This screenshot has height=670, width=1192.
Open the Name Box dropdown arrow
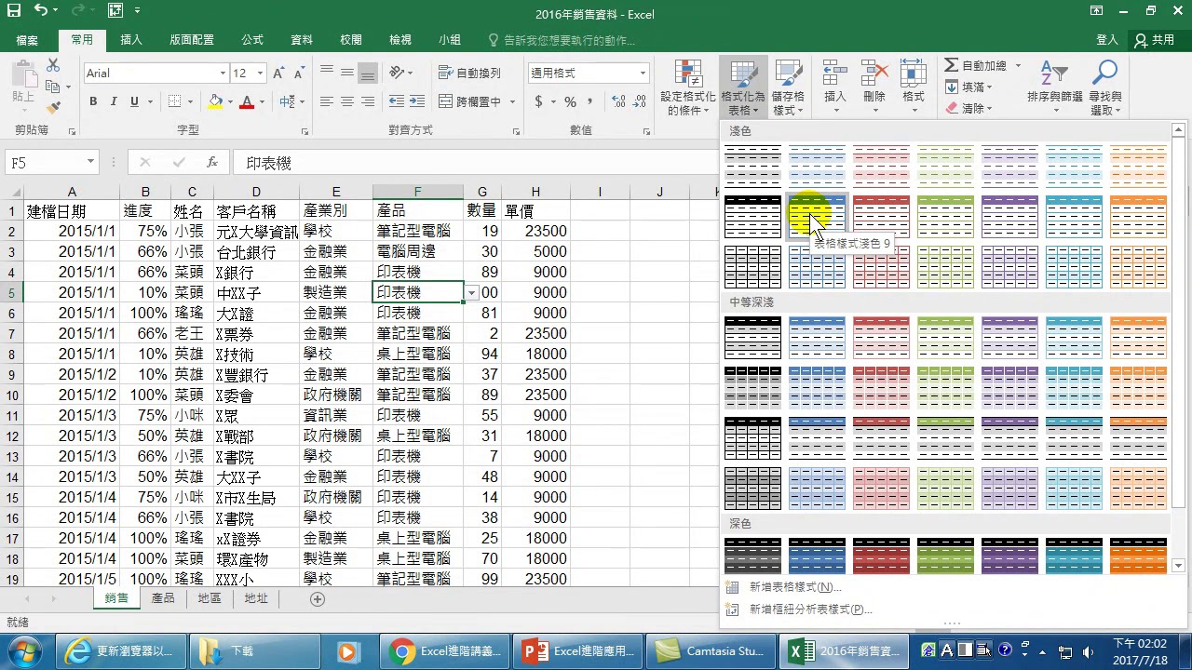(90, 162)
